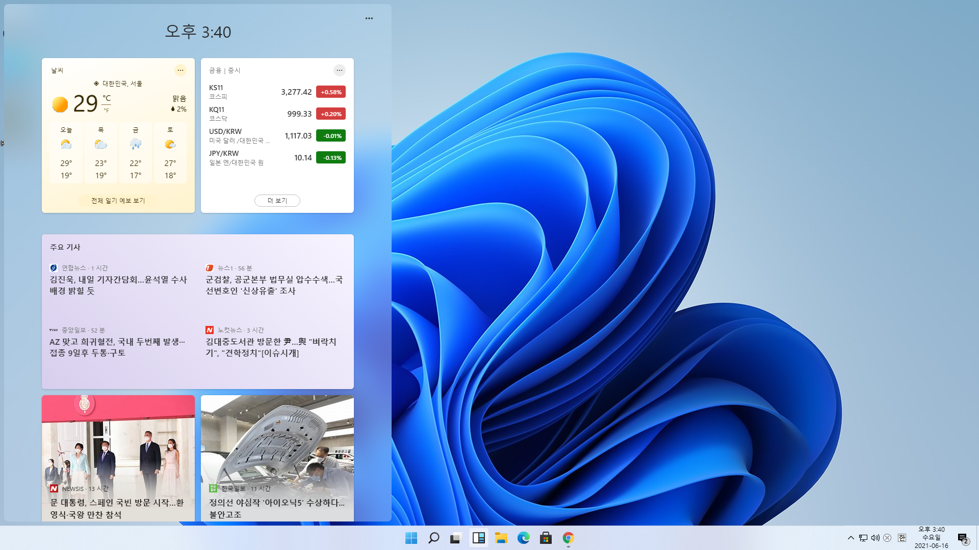Open the Start menu Windows logo
979x550 pixels.
411,538
